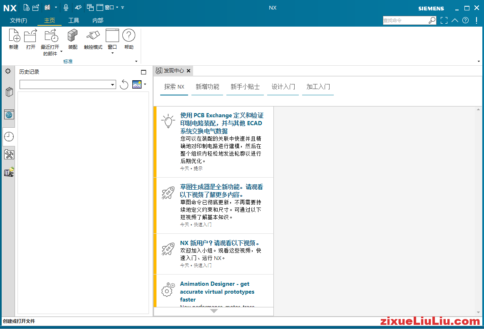Screen dimensions: 484x329
Task: Open the Part Navigator book icon in sidebar
Action: [9, 92]
